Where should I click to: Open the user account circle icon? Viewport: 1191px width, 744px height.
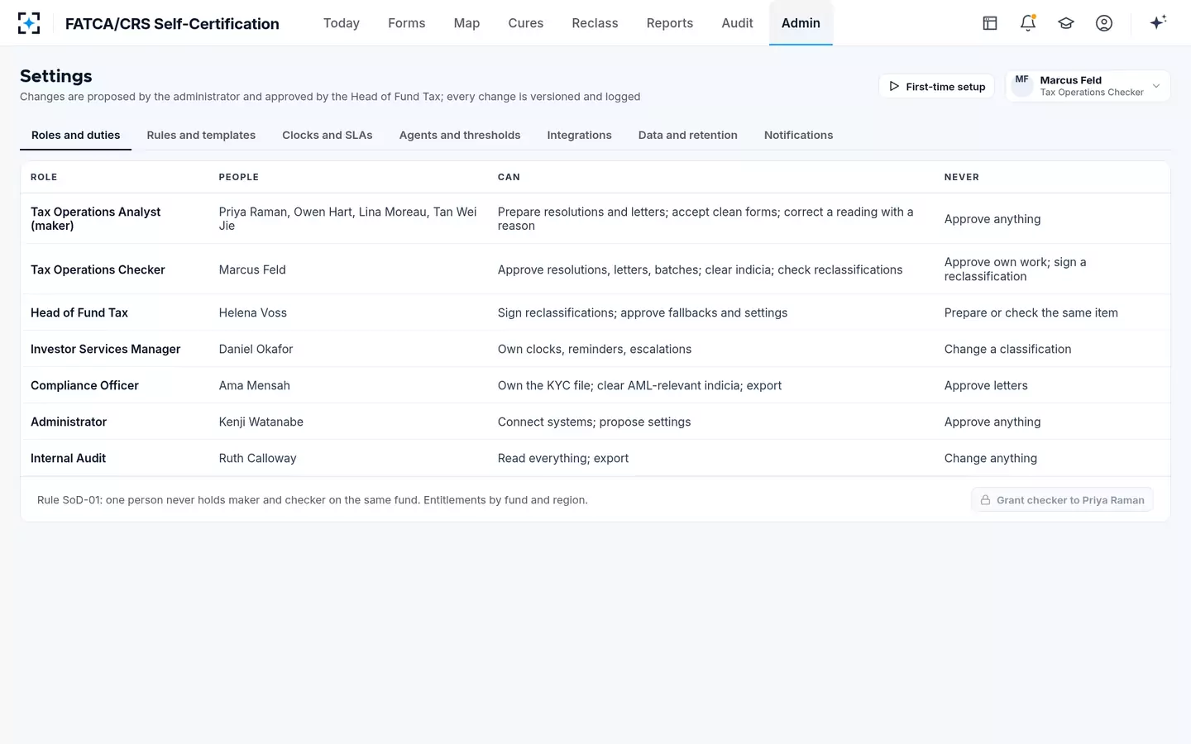pos(1104,23)
